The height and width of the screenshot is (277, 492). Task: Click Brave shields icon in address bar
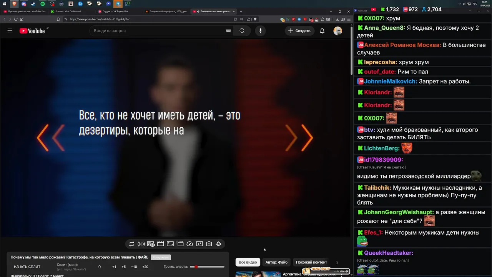pos(255,19)
